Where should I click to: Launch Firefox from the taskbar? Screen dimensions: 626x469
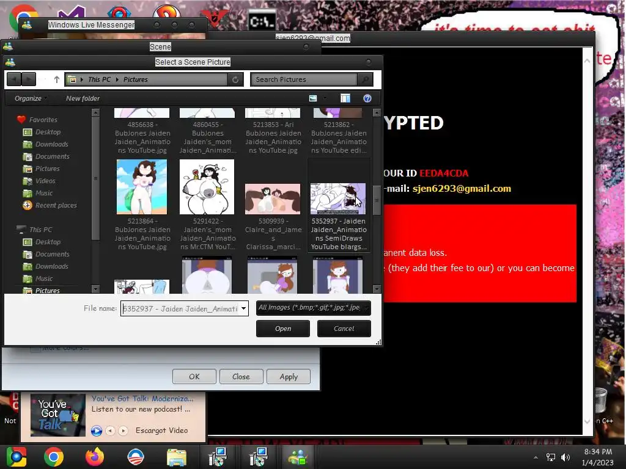(x=95, y=457)
